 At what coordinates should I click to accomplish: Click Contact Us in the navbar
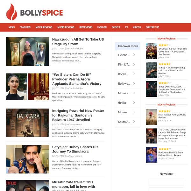[152, 27]
